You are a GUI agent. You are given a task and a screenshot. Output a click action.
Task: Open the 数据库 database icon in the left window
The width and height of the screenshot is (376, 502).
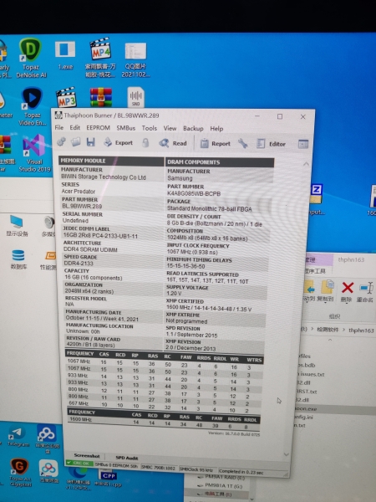click(x=18, y=259)
